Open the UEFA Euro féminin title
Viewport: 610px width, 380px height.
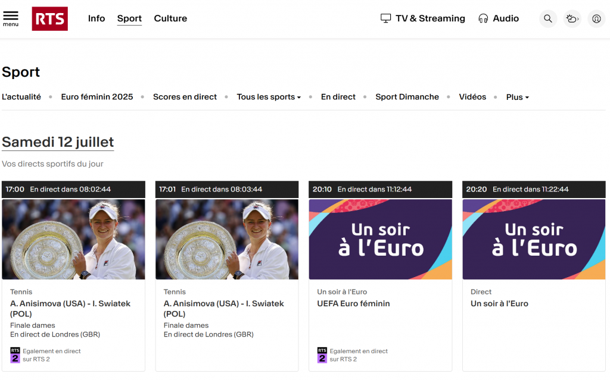(353, 303)
